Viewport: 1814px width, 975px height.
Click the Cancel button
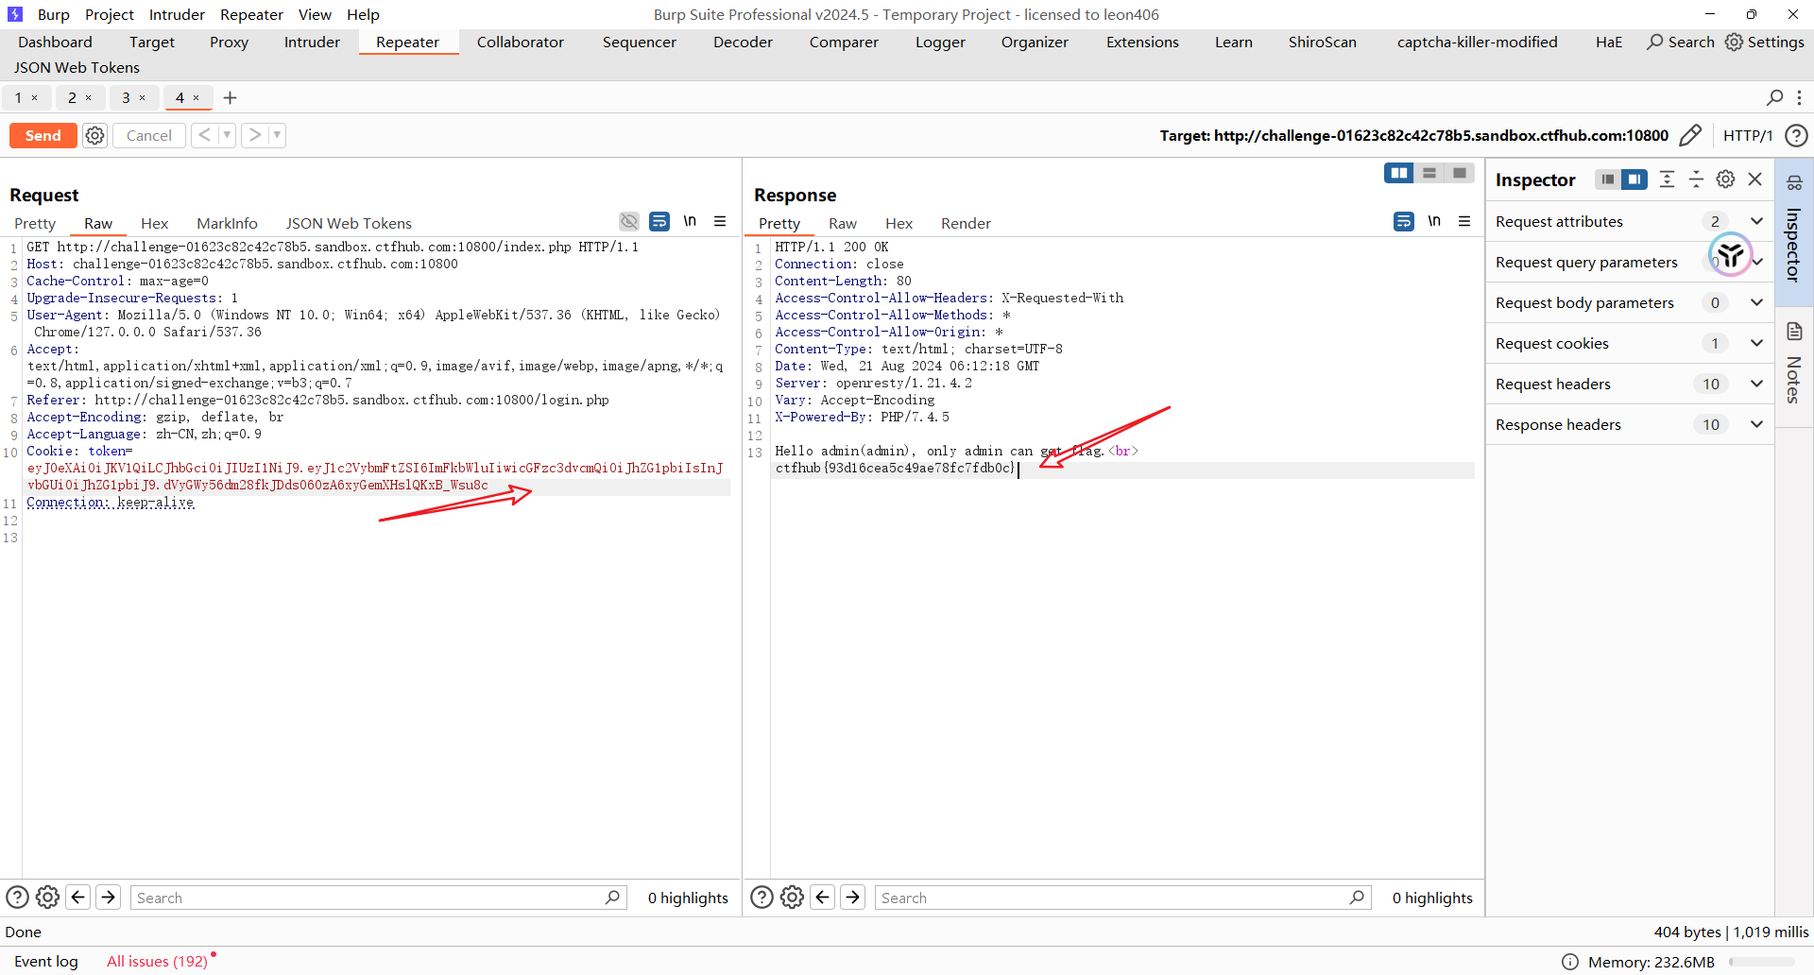point(149,135)
